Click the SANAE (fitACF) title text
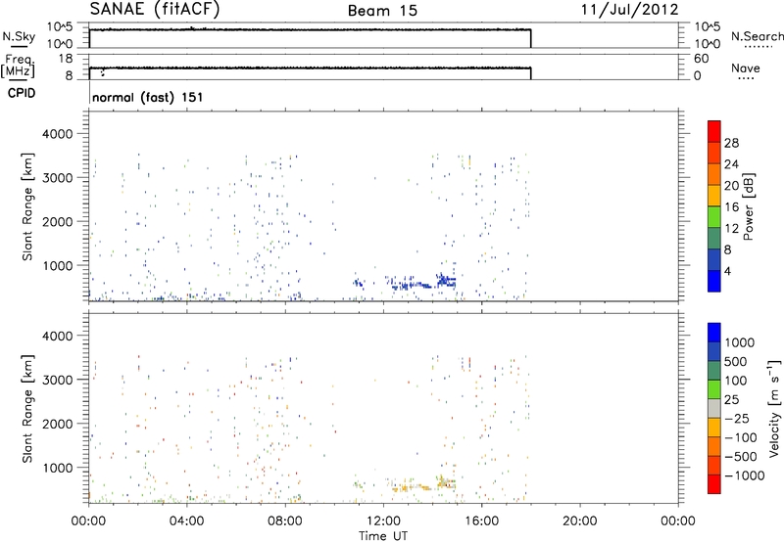This screenshot has height=542, width=784. pyautogui.click(x=155, y=10)
